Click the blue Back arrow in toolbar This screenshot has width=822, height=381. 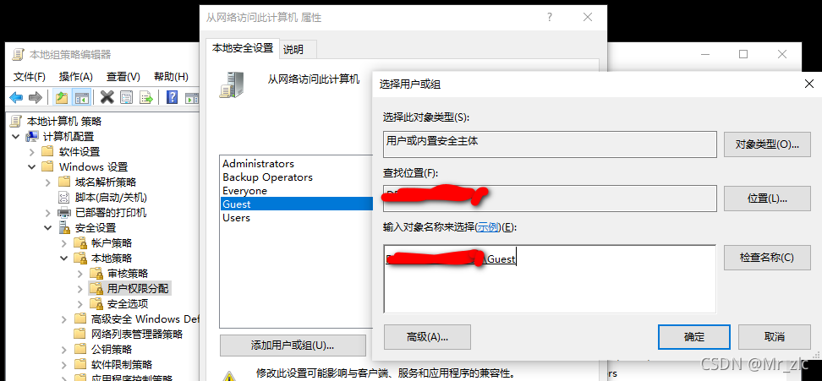(x=16, y=97)
